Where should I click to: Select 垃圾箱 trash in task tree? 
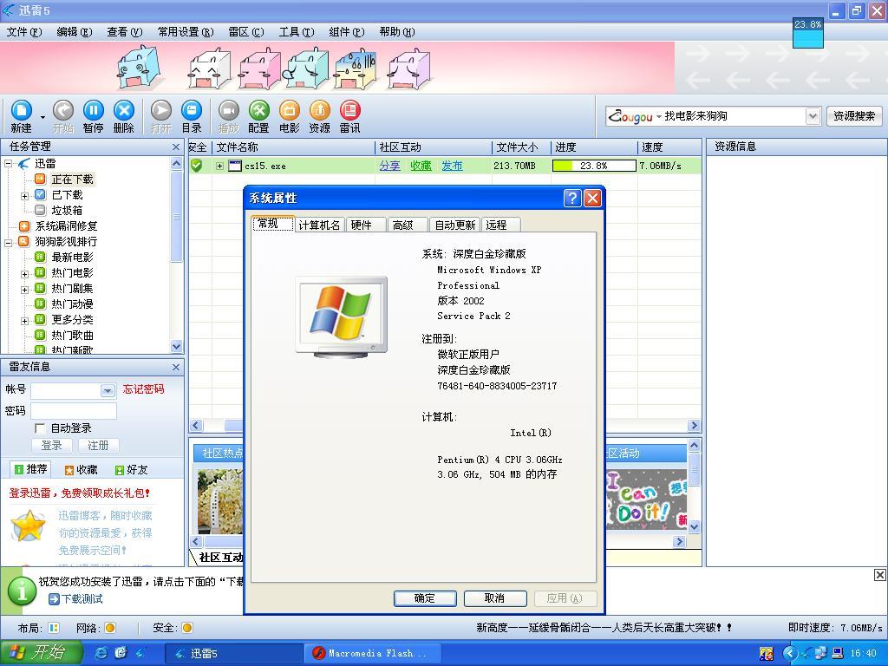tap(67, 210)
